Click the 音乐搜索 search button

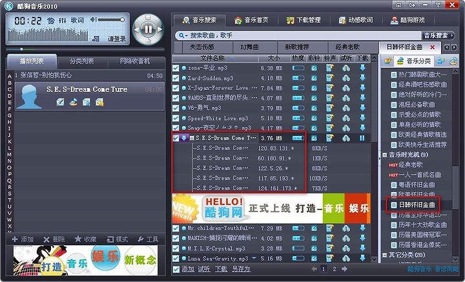coord(438,36)
